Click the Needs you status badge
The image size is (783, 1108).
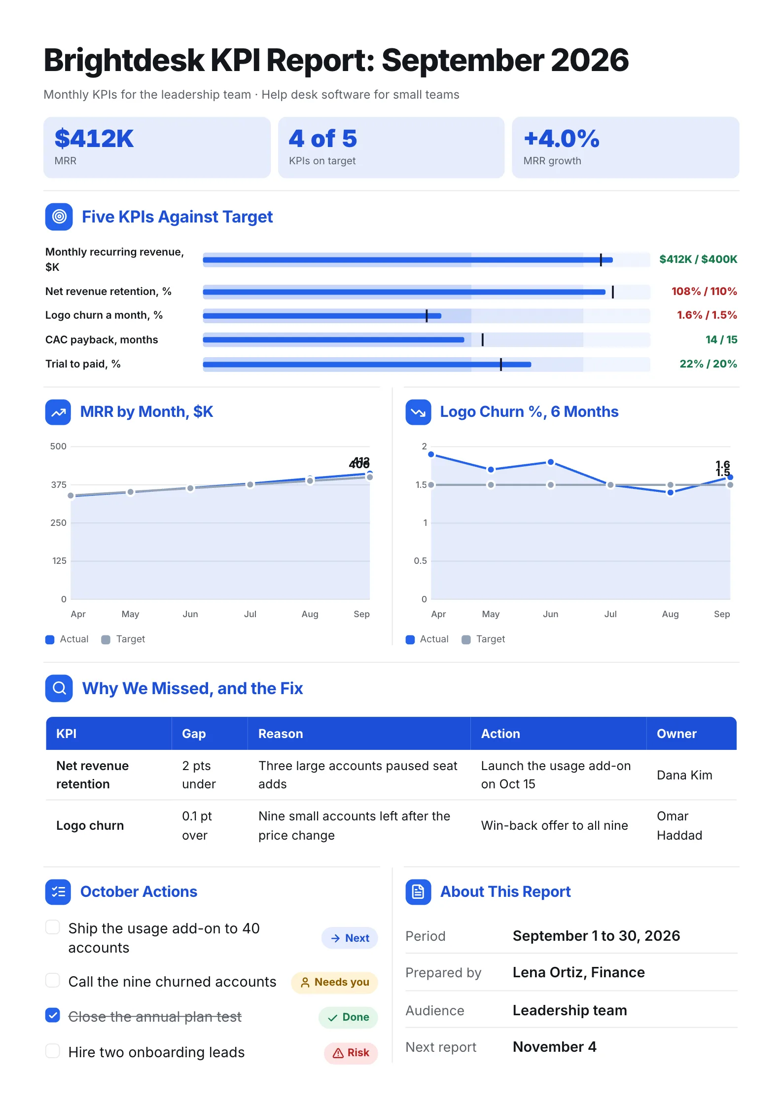(334, 982)
